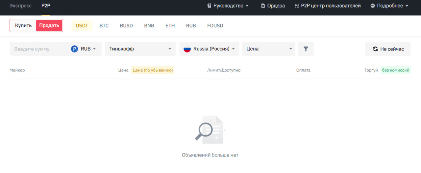Screen dimensions: 421x173
Task: Select the BTC crypto tab
Action: 104,26
